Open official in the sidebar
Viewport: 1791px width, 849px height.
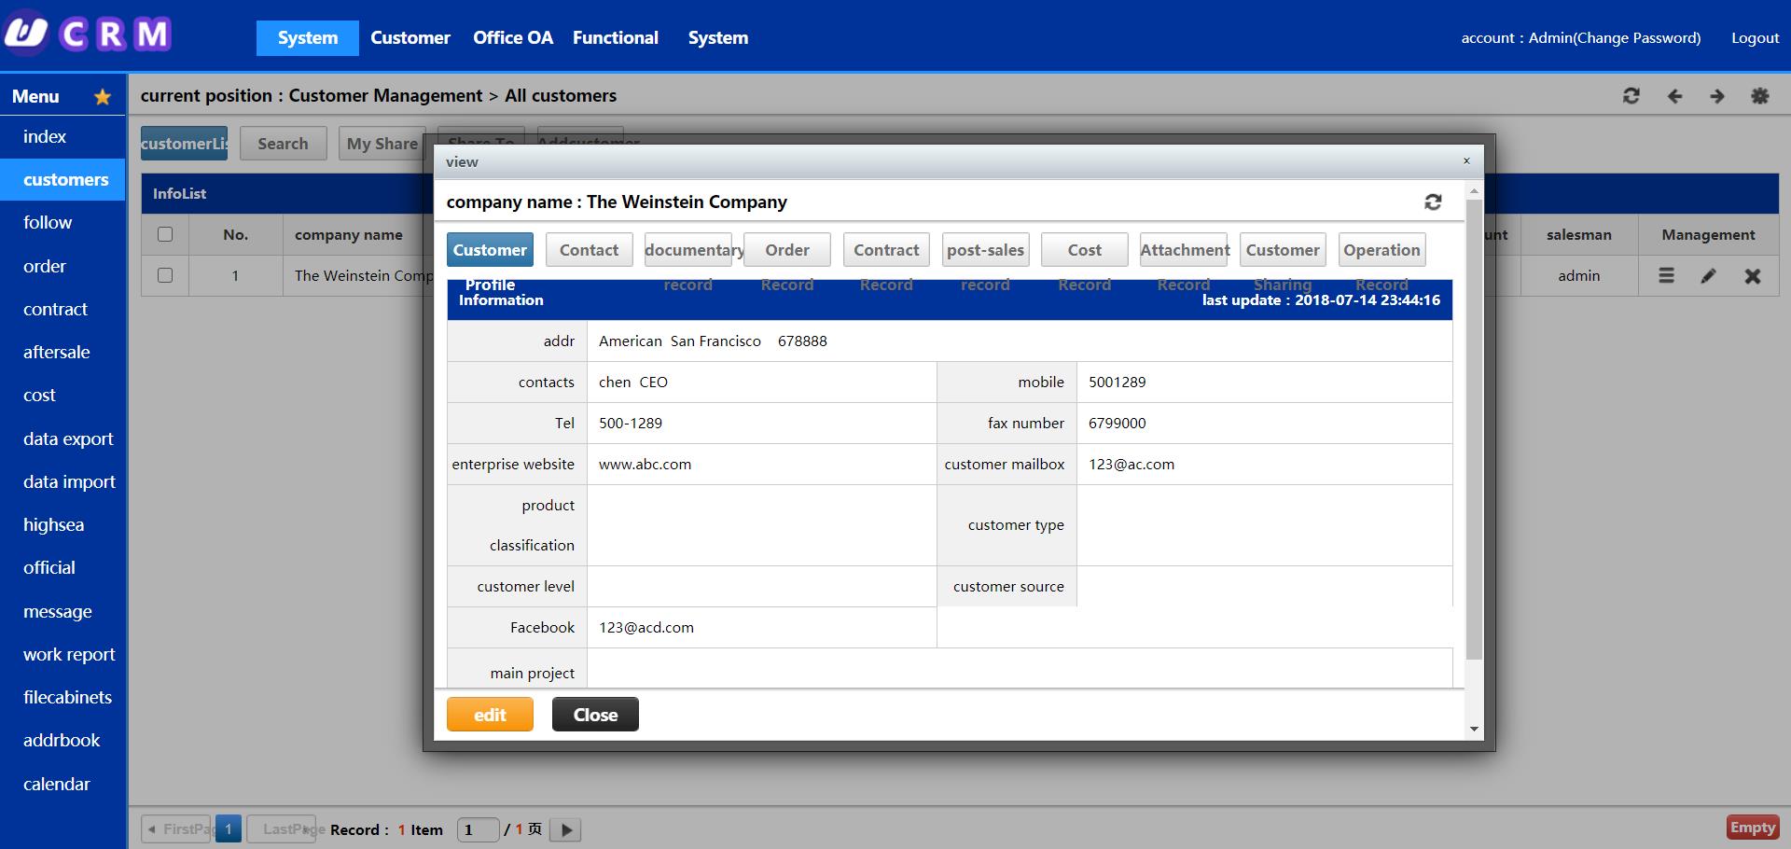coord(62,567)
